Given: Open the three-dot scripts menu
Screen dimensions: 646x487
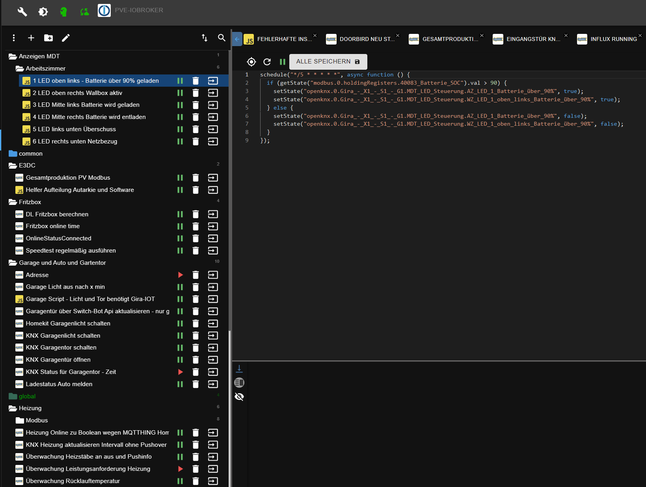Looking at the screenshot, I should 14,38.
